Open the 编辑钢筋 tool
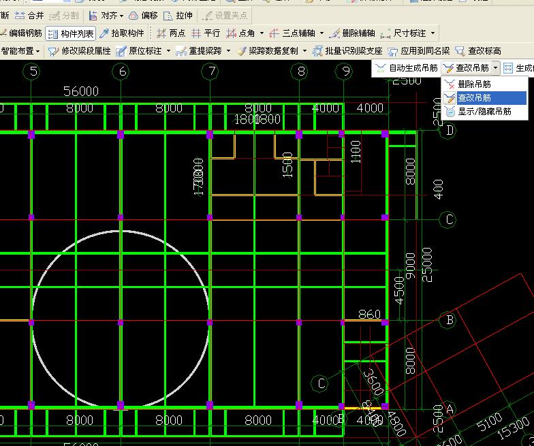The height and width of the screenshot is (446, 534). tap(21, 33)
